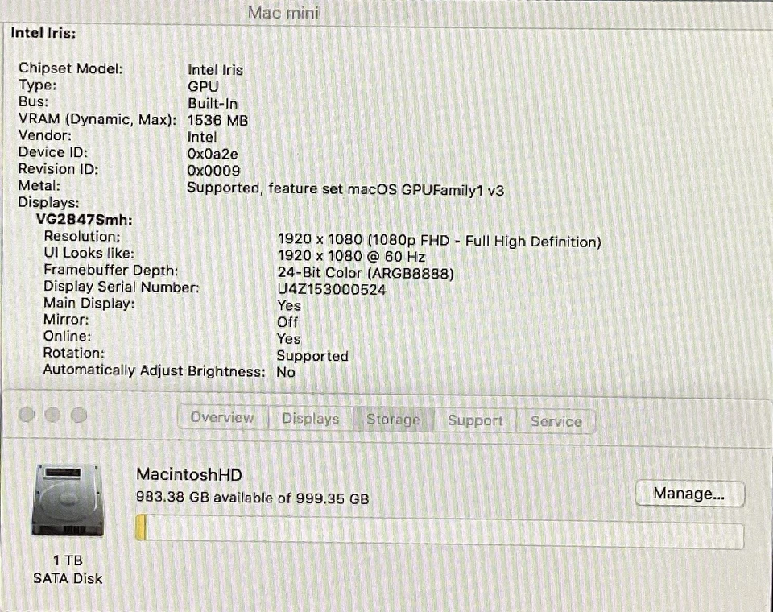Open the Support tab

[x=474, y=420]
